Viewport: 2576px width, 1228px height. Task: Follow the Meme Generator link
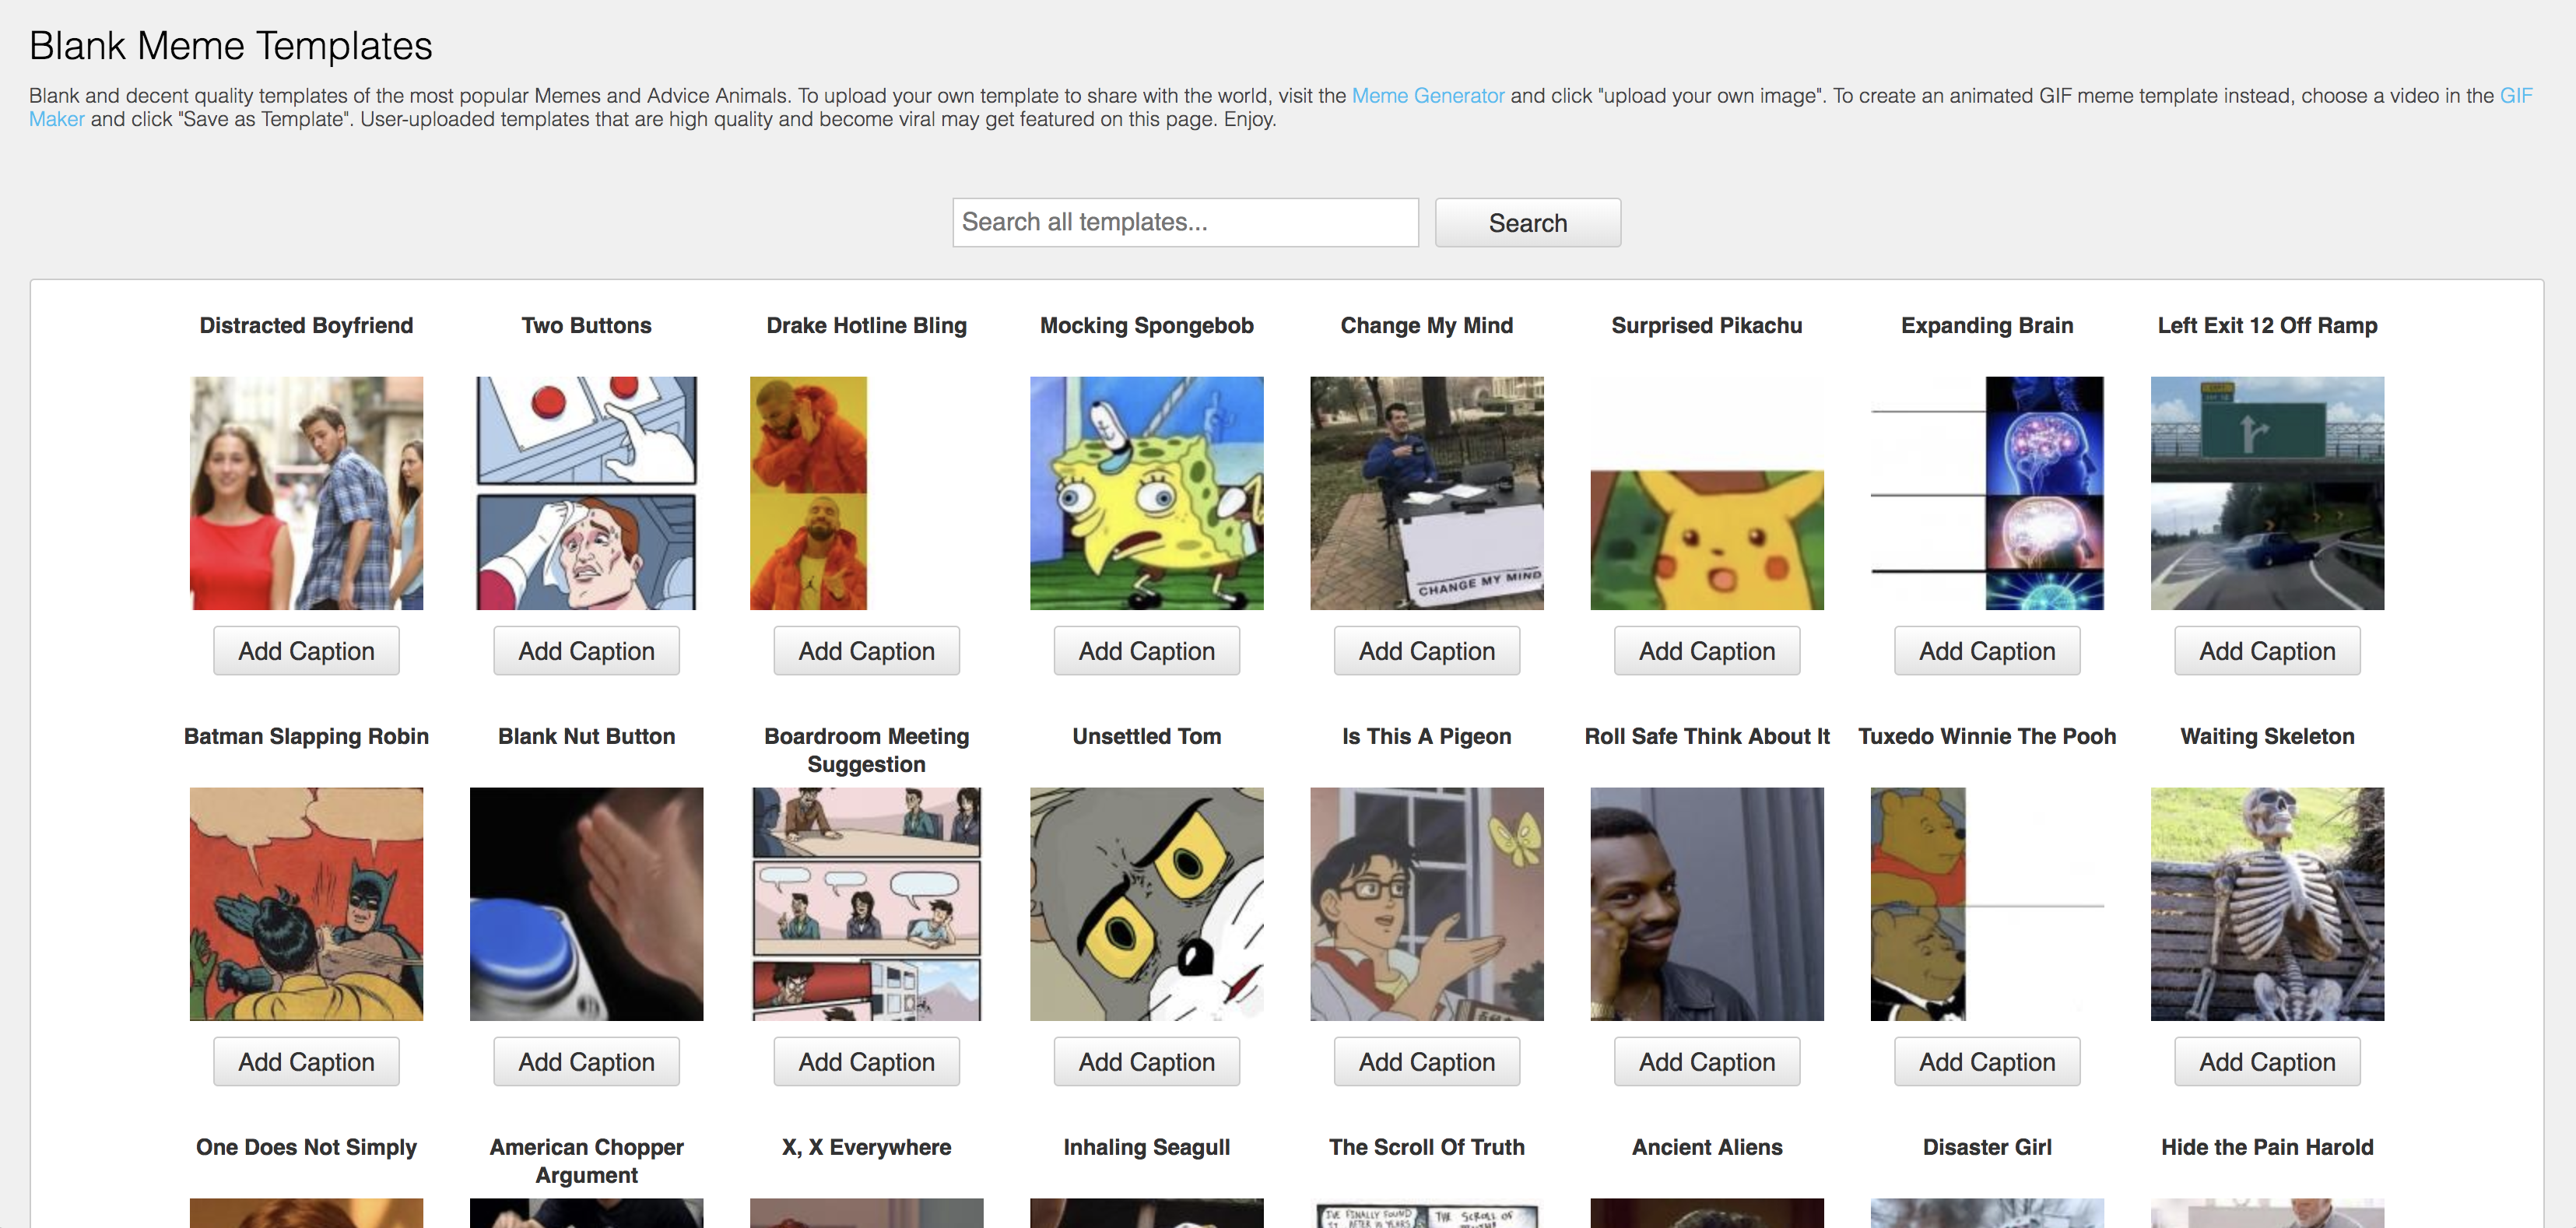pyautogui.click(x=1427, y=96)
